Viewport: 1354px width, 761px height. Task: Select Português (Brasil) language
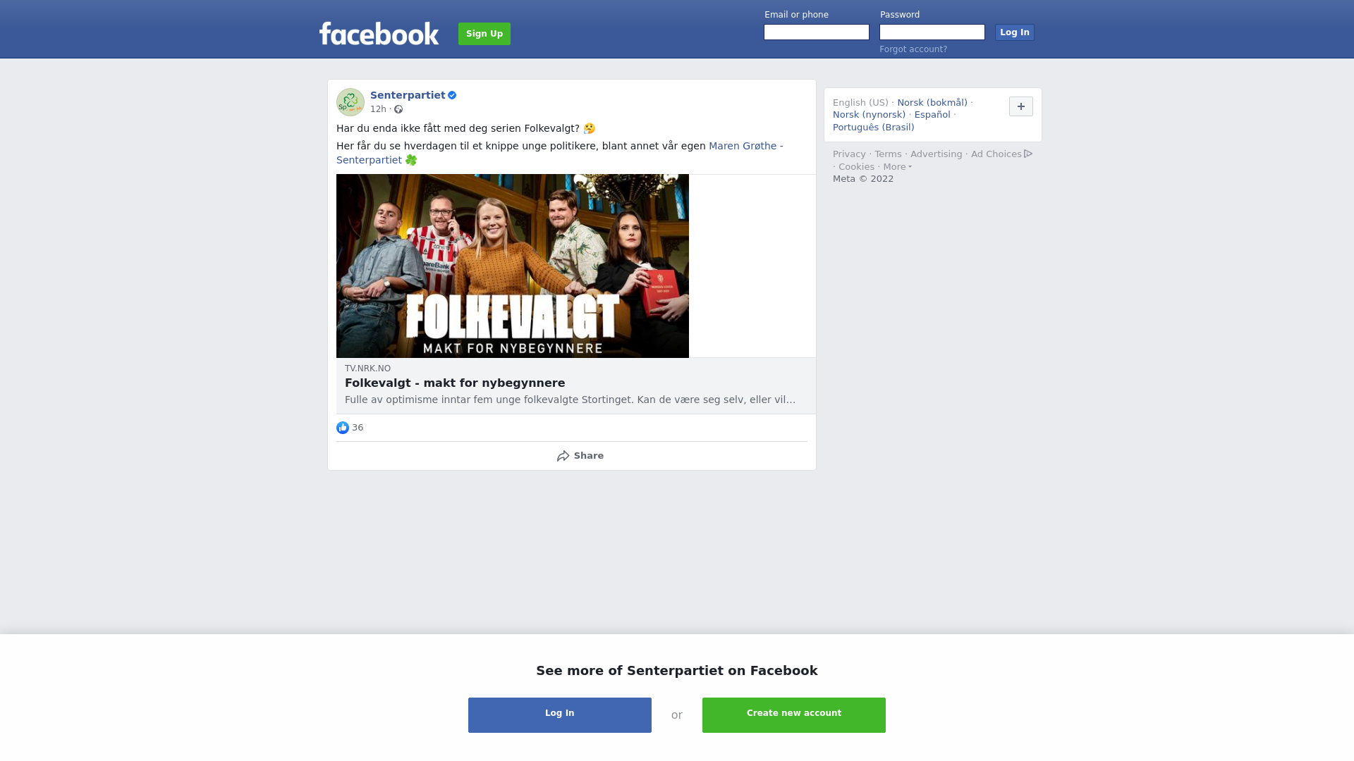[x=874, y=128]
